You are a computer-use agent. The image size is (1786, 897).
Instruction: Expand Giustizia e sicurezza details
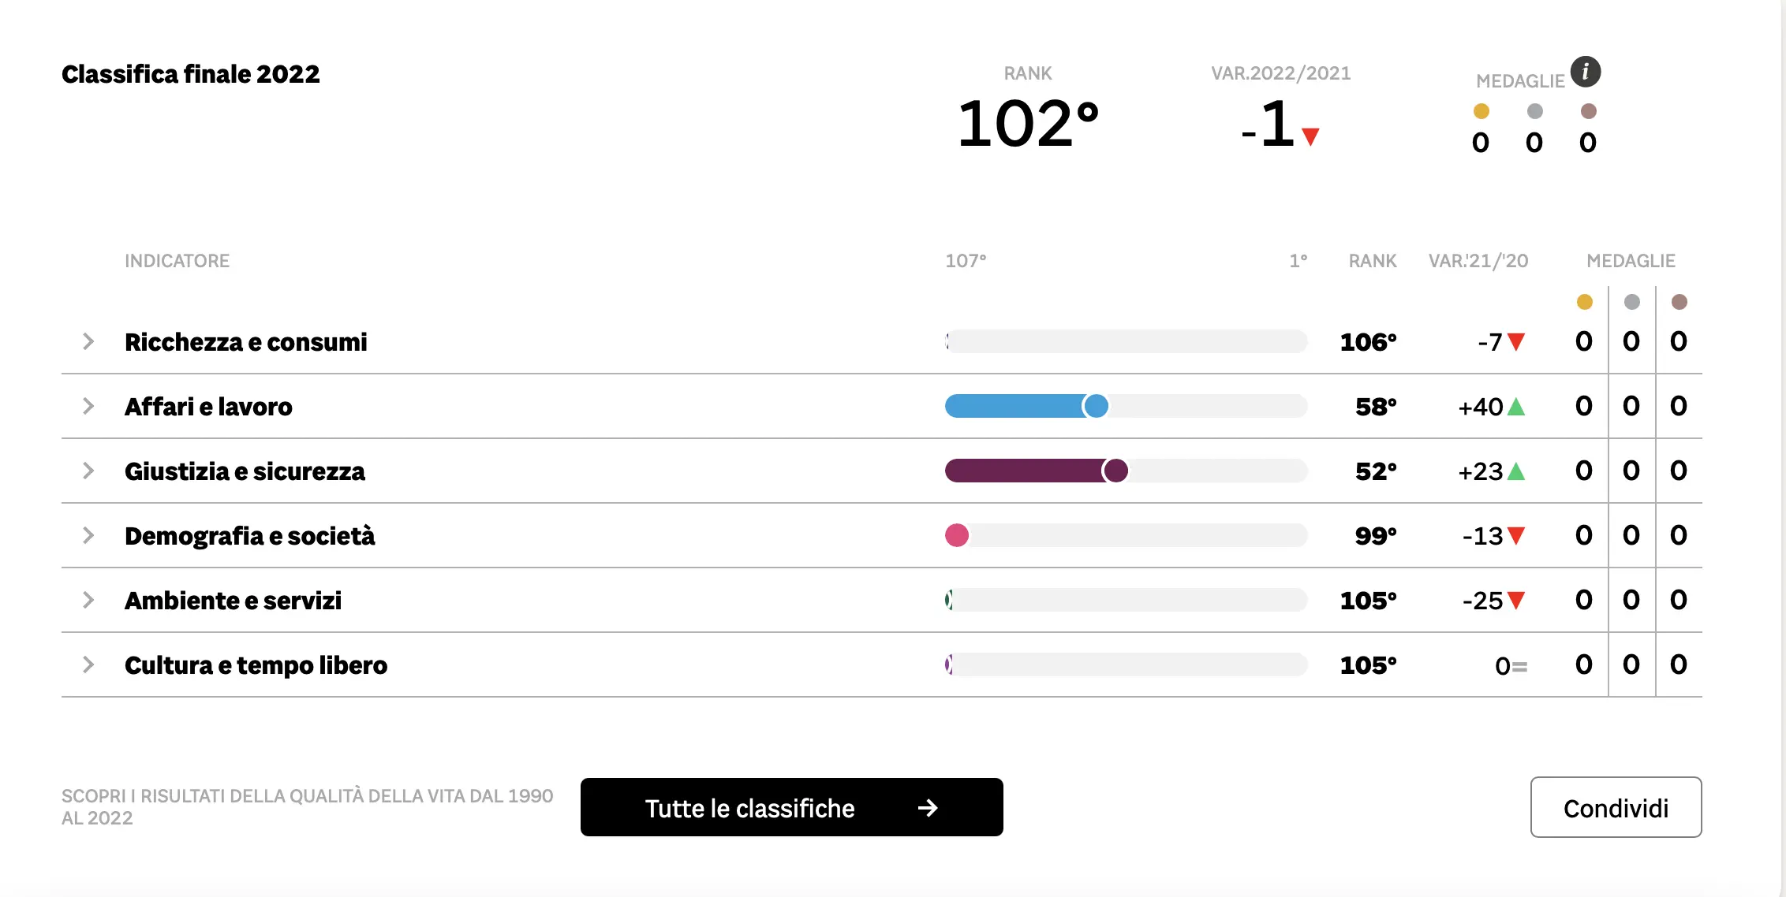click(x=88, y=471)
